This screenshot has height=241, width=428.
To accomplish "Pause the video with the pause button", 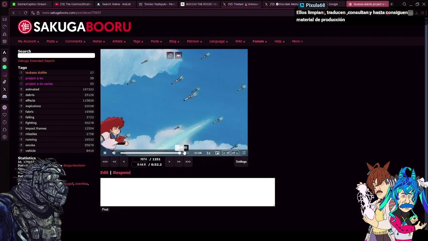I will click(x=105, y=153).
